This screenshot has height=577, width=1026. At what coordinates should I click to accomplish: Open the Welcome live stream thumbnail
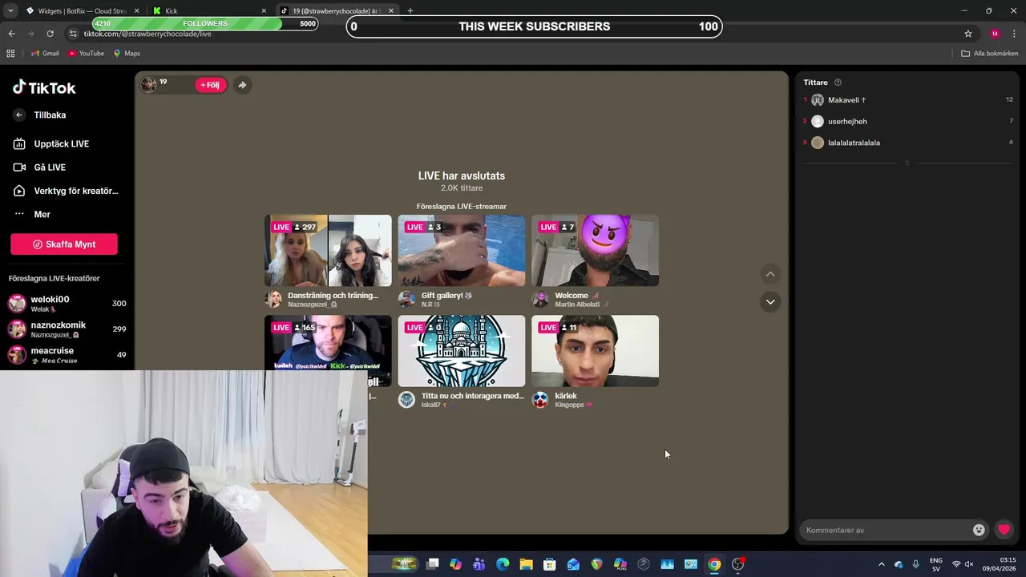pos(595,250)
